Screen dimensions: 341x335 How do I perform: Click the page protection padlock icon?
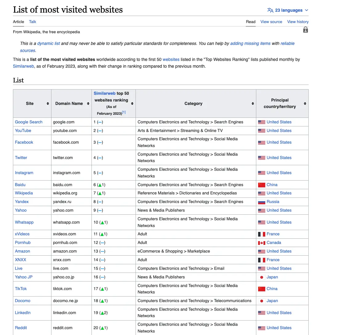(x=305, y=30)
